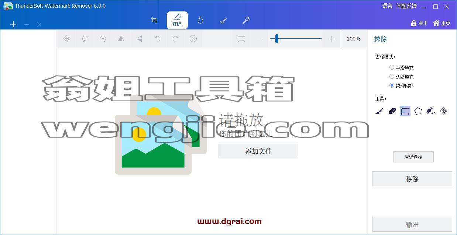The height and width of the screenshot is (235, 457).
Task: Select the polygon selection tool
Action: click(418, 111)
